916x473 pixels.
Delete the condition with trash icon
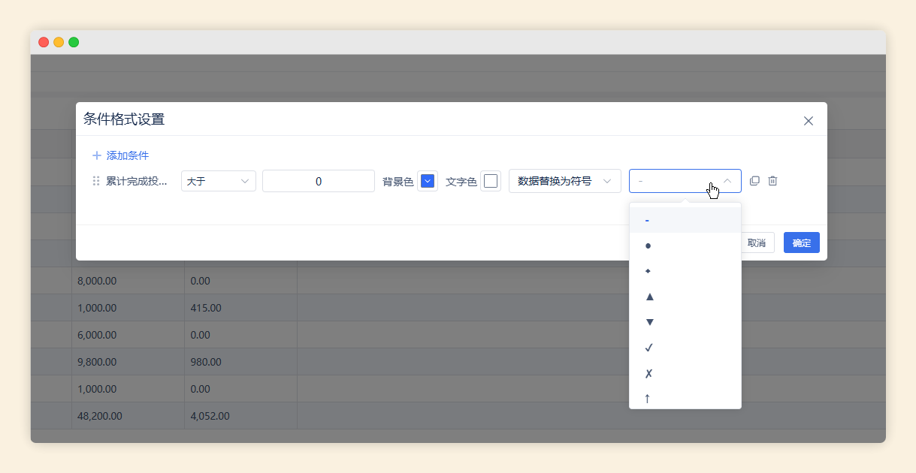point(772,181)
